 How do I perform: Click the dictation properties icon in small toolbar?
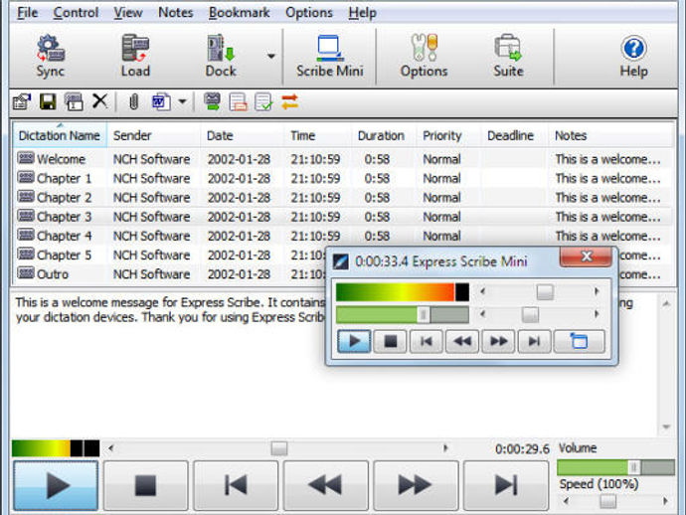coord(22,102)
